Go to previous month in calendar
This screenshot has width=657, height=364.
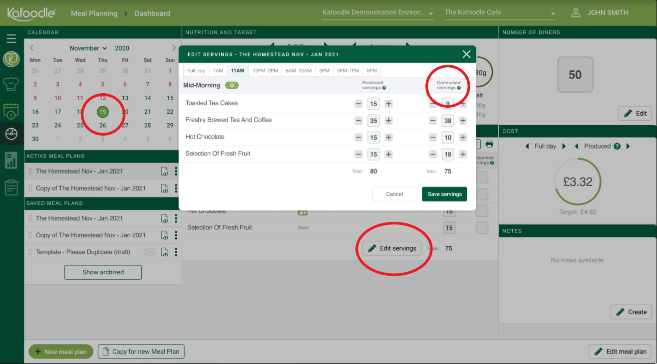coord(32,48)
